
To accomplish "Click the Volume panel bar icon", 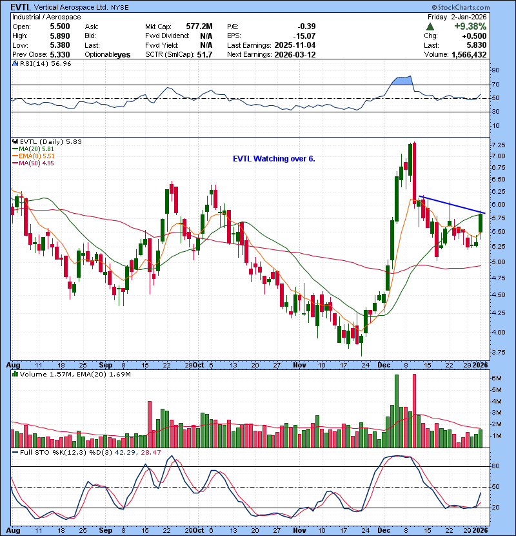I will (x=15, y=374).
